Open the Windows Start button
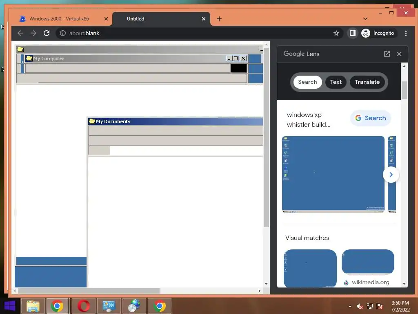The image size is (418, 314). click(x=10, y=306)
